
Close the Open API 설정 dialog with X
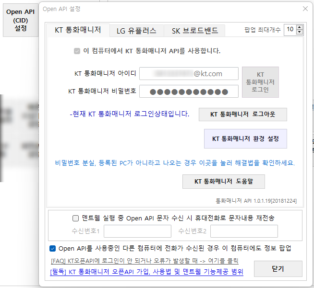pos(305,9)
